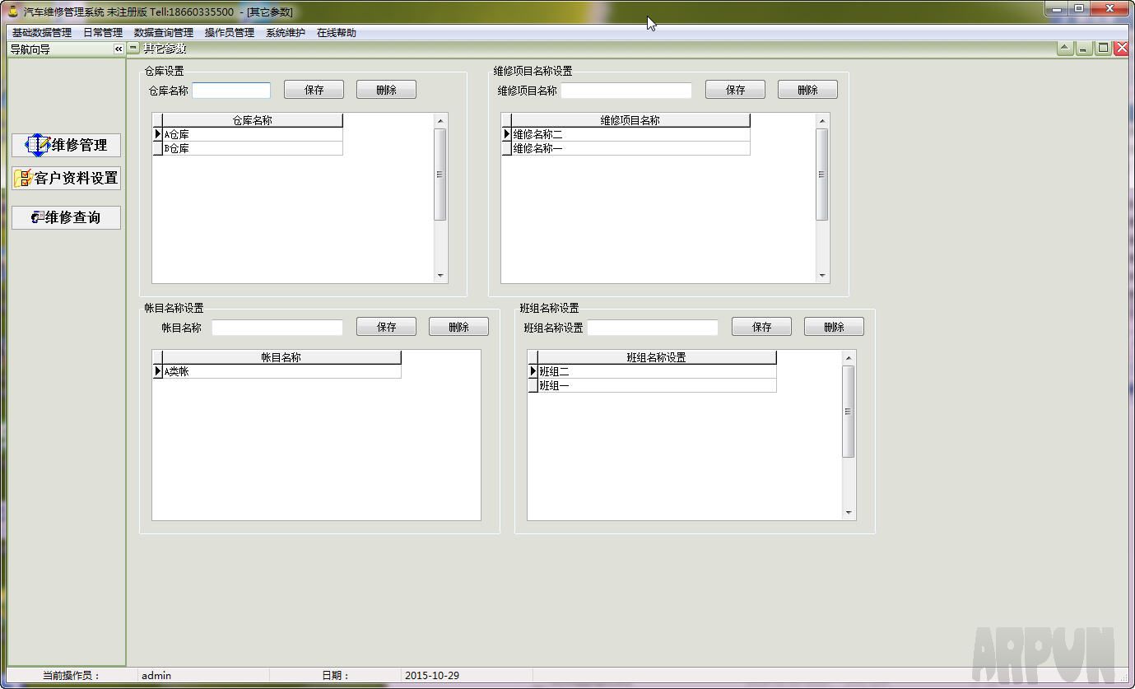The height and width of the screenshot is (689, 1135).
Task: Click the 2015-10-29 date in status bar
Action: tap(432, 676)
